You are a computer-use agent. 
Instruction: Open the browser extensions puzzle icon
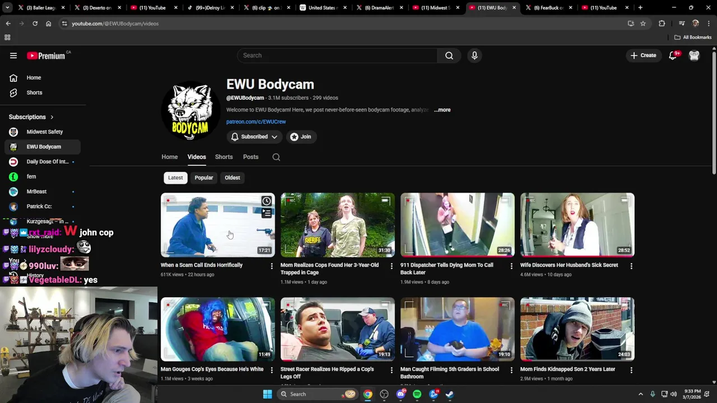pyautogui.click(x=662, y=24)
